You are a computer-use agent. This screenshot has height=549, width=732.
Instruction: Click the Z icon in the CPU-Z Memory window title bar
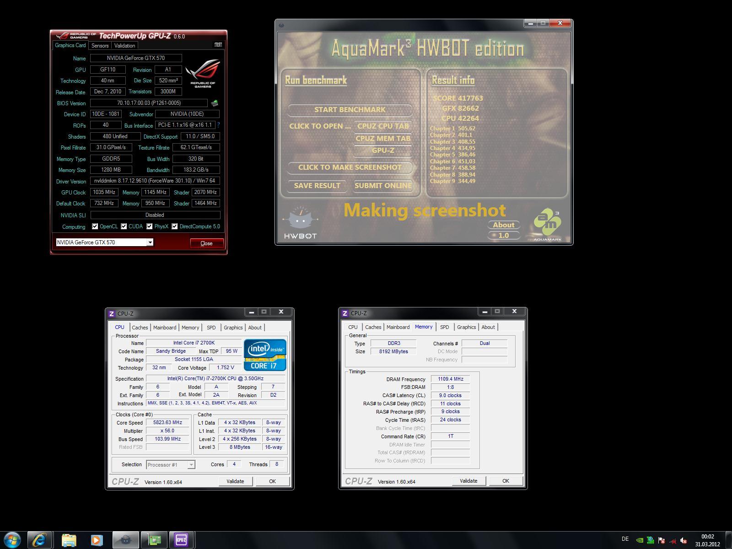[x=345, y=313]
